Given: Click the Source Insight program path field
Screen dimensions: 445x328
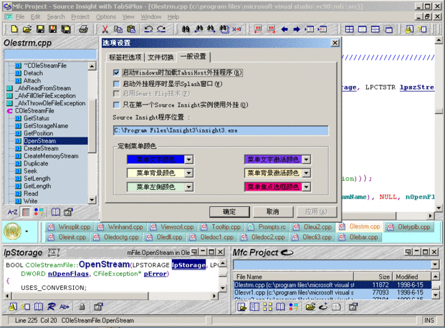Looking at the screenshot, I should point(221,131).
